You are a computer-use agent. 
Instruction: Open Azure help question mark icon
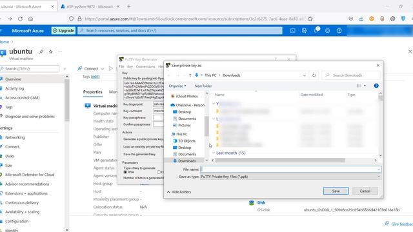click(x=339, y=31)
